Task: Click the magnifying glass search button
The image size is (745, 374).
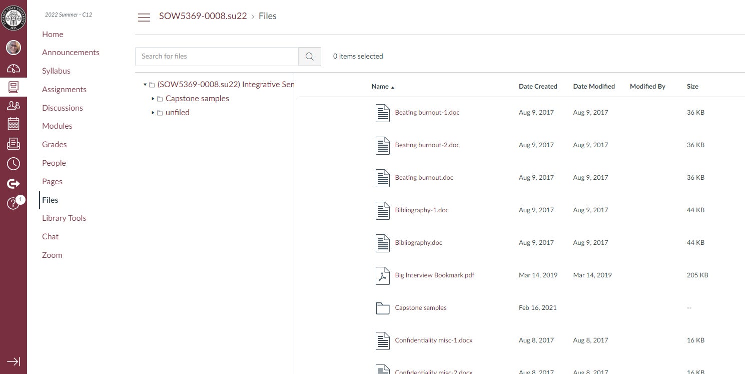Action: 310,57
